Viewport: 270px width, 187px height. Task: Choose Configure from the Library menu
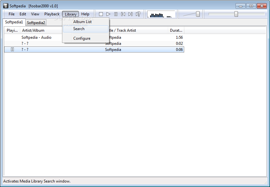point(86,38)
